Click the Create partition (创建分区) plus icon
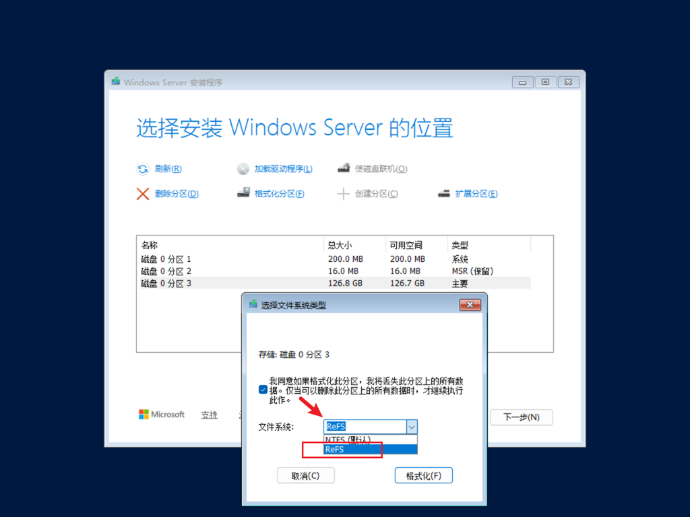Screen dimensions: 690x517 (343, 194)
